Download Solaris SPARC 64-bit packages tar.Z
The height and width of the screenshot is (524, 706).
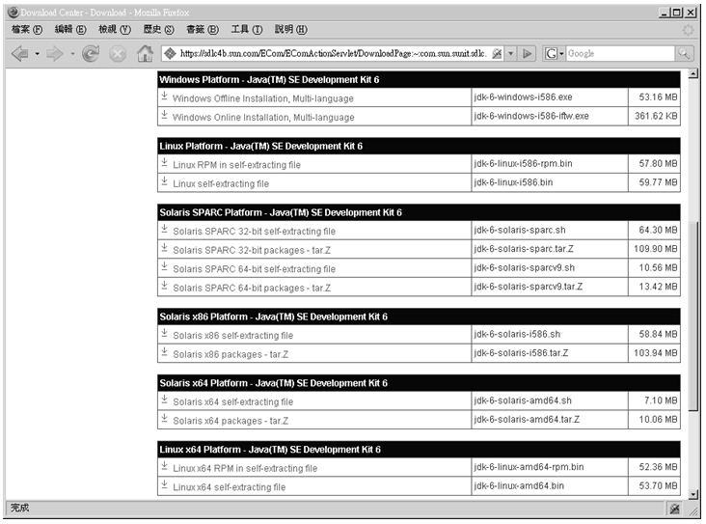pyautogui.click(x=252, y=288)
